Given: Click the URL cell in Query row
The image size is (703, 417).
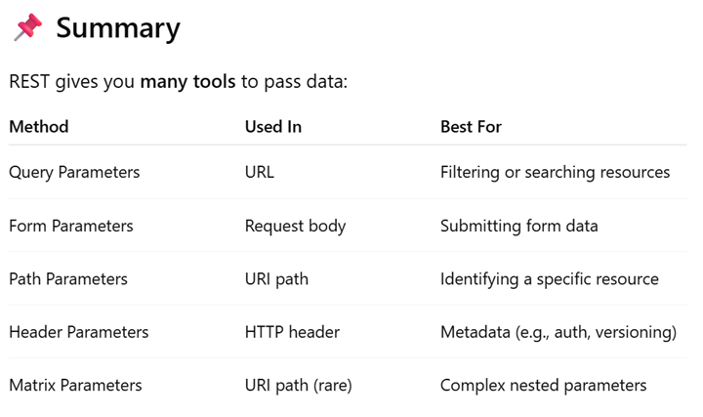Looking at the screenshot, I should point(260,172).
